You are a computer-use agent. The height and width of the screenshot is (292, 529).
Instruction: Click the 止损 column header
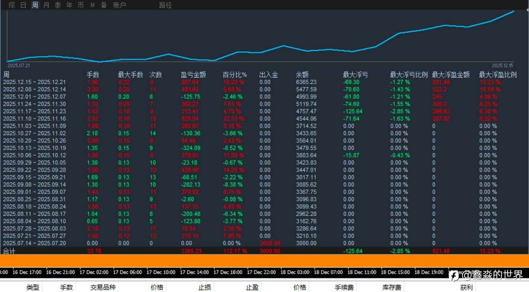(x=205, y=287)
